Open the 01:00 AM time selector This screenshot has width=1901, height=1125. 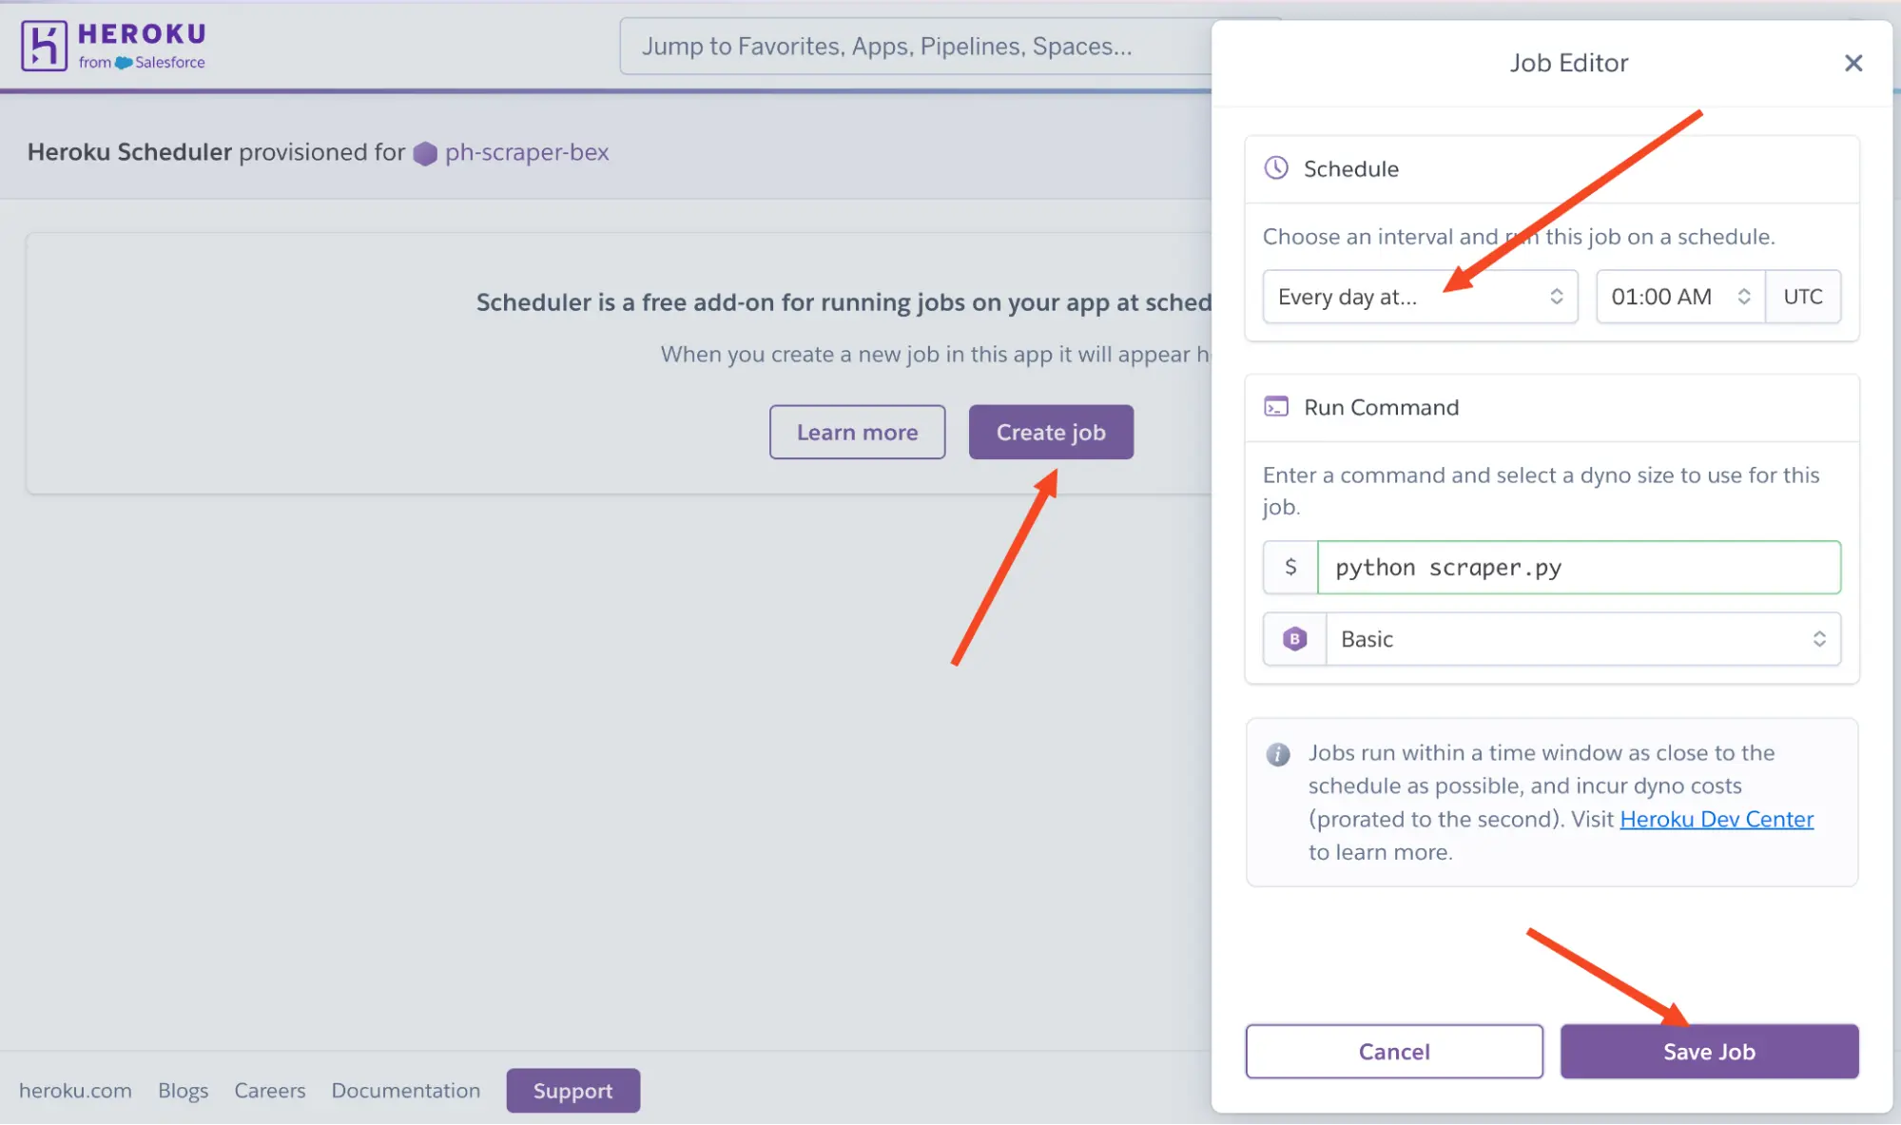pos(1678,296)
